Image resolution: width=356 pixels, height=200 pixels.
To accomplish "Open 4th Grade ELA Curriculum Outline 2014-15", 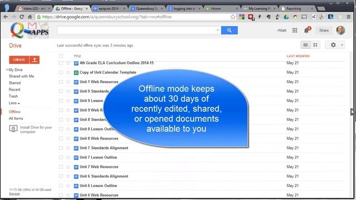I will point(117,63).
